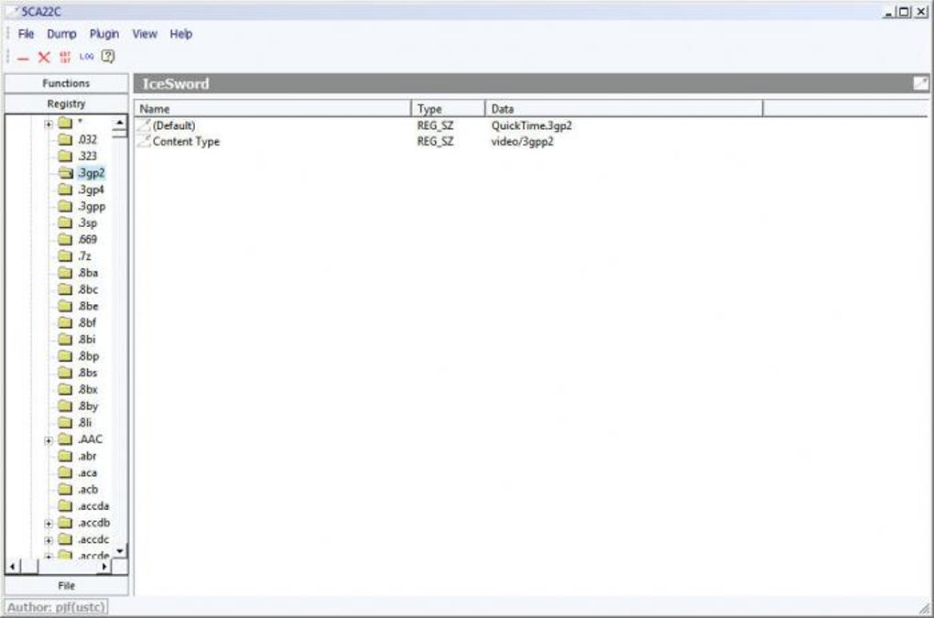The height and width of the screenshot is (618, 934).
Task: Expand the .accdb registry key
Action: (49, 524)
